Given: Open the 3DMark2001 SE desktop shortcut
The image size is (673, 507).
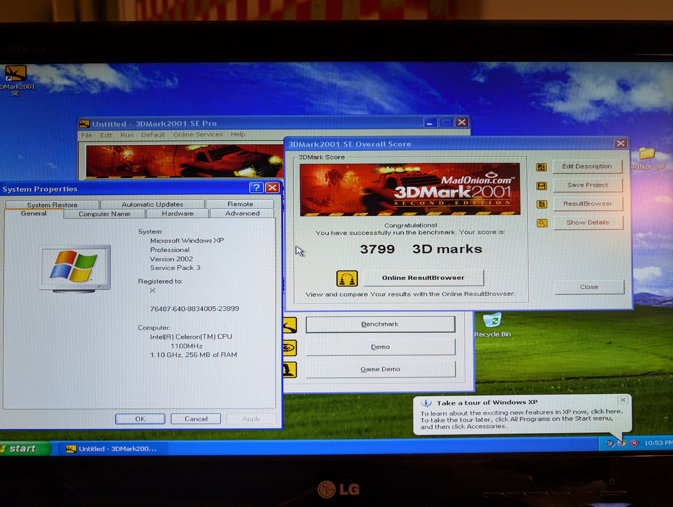Looking at the screenshot, I should [15, 80].
